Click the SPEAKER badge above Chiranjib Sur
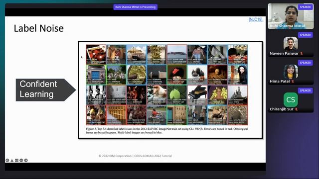Image resolution: width=319 pixels, height=179 pixels. pos(306,90)
